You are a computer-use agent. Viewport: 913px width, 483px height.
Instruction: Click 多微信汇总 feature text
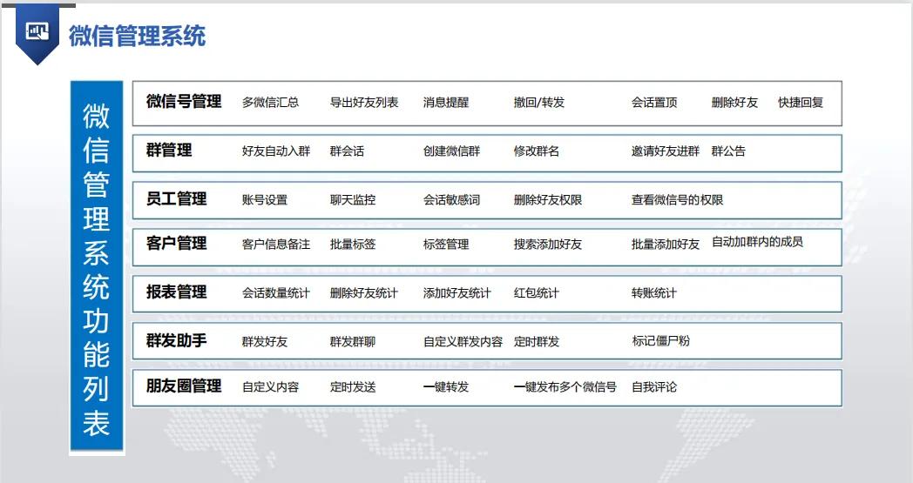pyautogui.click(x=270, y=103)
